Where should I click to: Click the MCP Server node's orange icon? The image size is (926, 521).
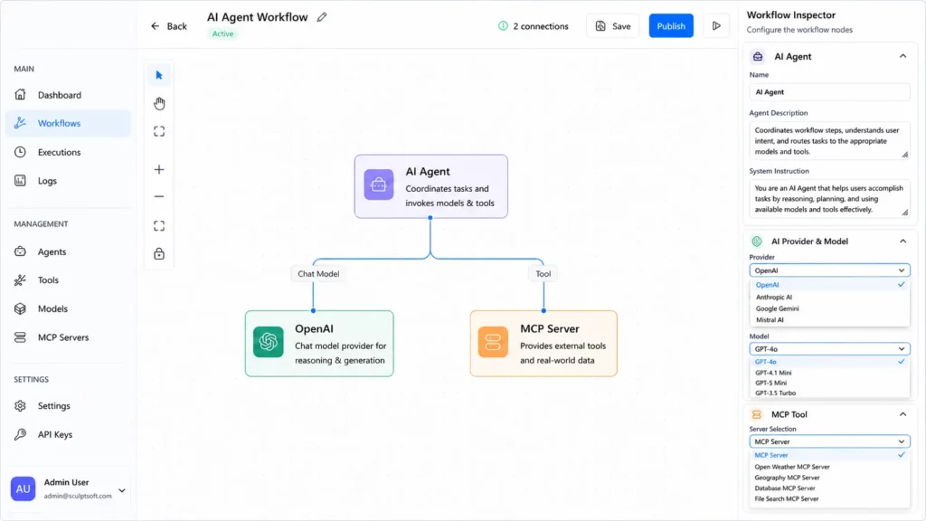(493, 342)
